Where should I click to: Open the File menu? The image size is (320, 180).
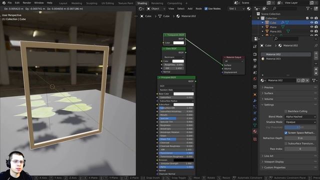9,3
